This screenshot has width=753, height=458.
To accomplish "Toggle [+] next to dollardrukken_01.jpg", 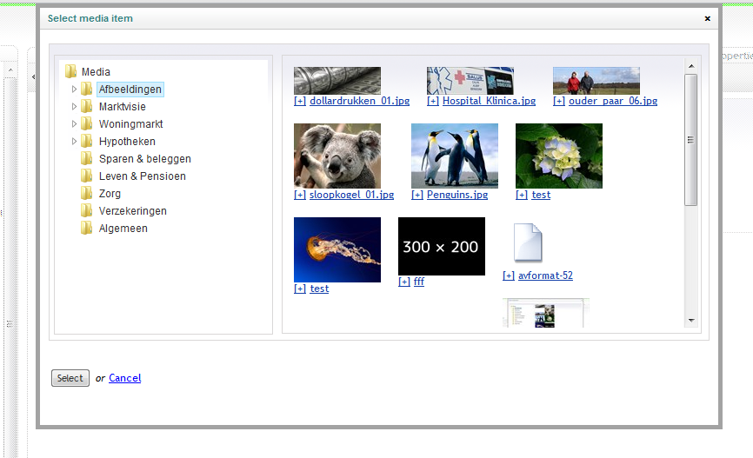I will tap(300, 101).
